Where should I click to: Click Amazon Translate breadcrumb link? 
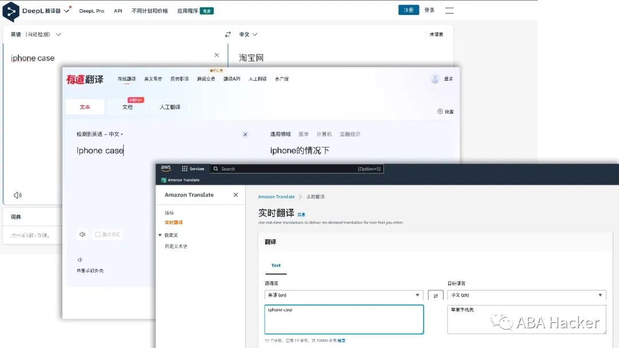point(276,197)
